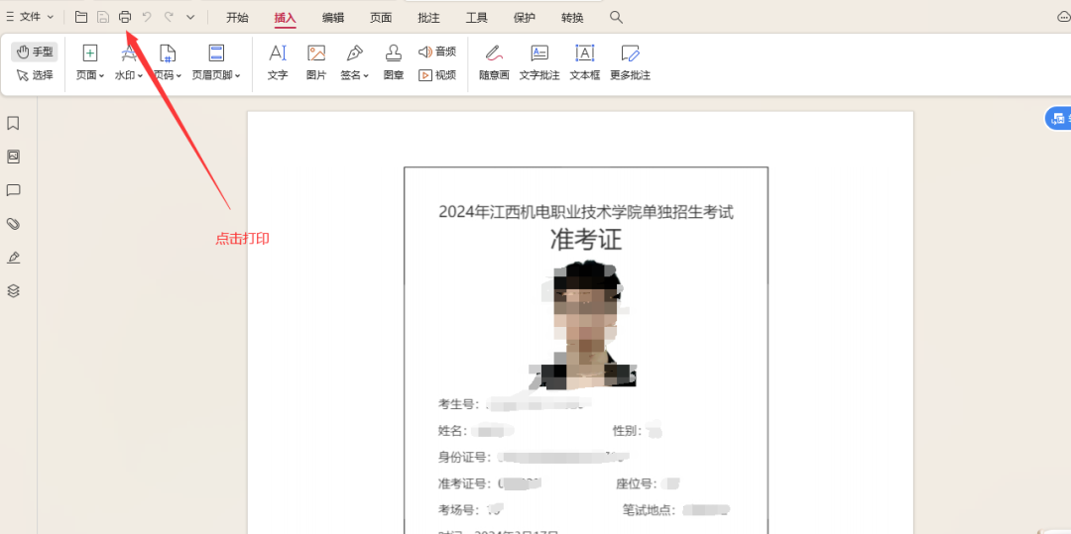
Task: Switch to the 转换 tab
Action: coord(572,18)
